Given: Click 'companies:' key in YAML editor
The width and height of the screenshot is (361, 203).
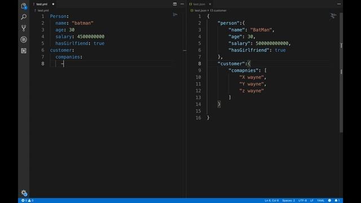Looking at the screenshot, I should pos(69,57).
